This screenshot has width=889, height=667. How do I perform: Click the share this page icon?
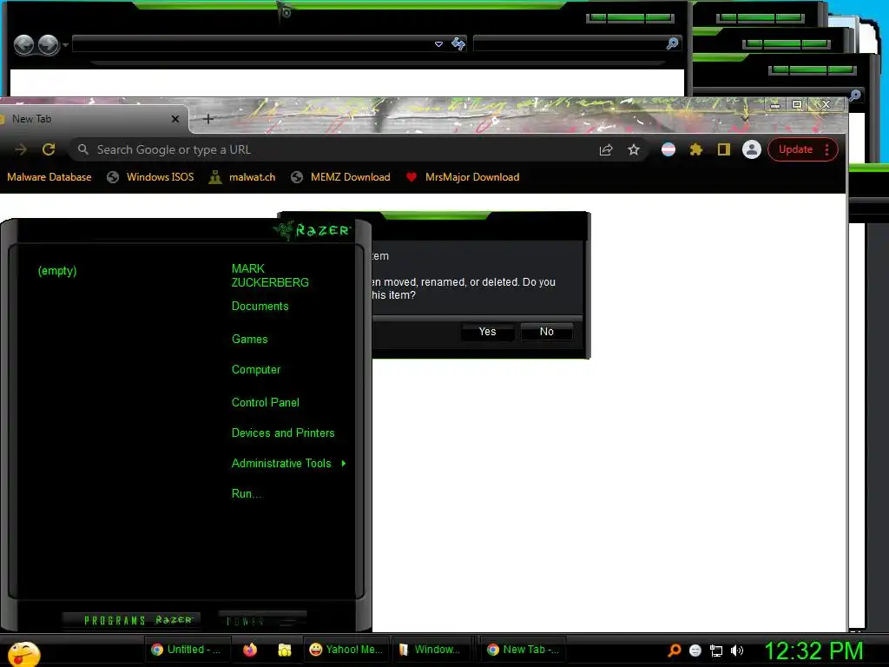tap(606, 149)
